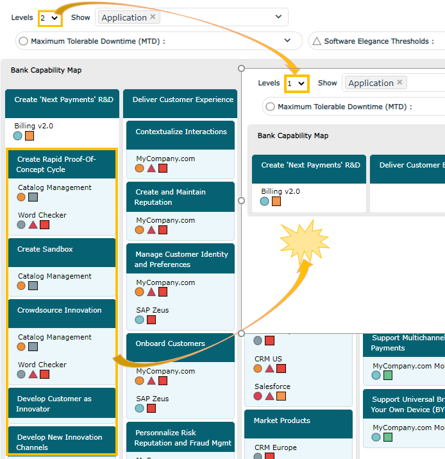Select Maximum Tolerable Downtime radio button at top

click(24, 42)
